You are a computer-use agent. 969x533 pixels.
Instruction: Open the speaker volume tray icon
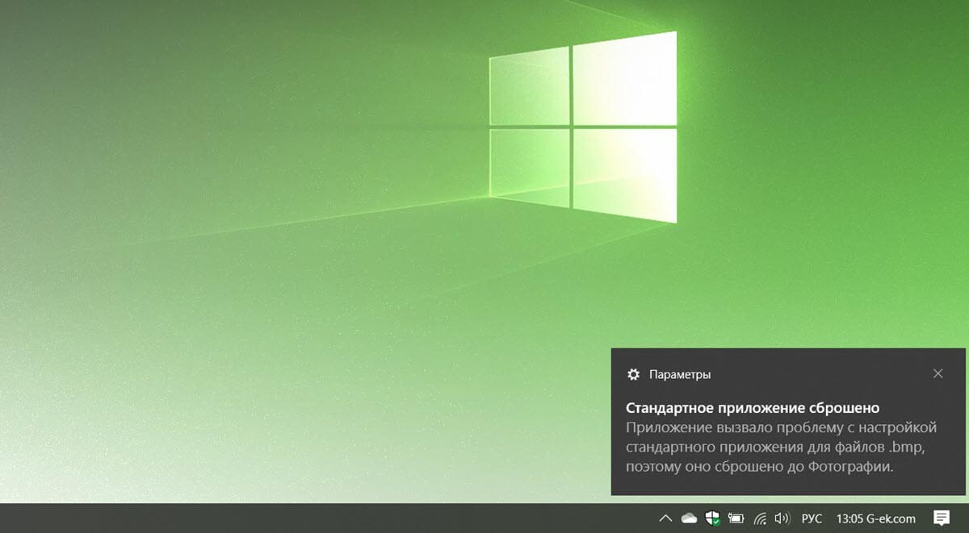click(782, 518)
